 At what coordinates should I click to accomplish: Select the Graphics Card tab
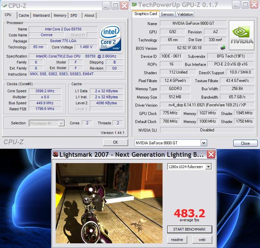(146, 14)
